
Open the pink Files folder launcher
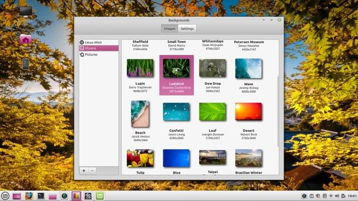(53, 196)
